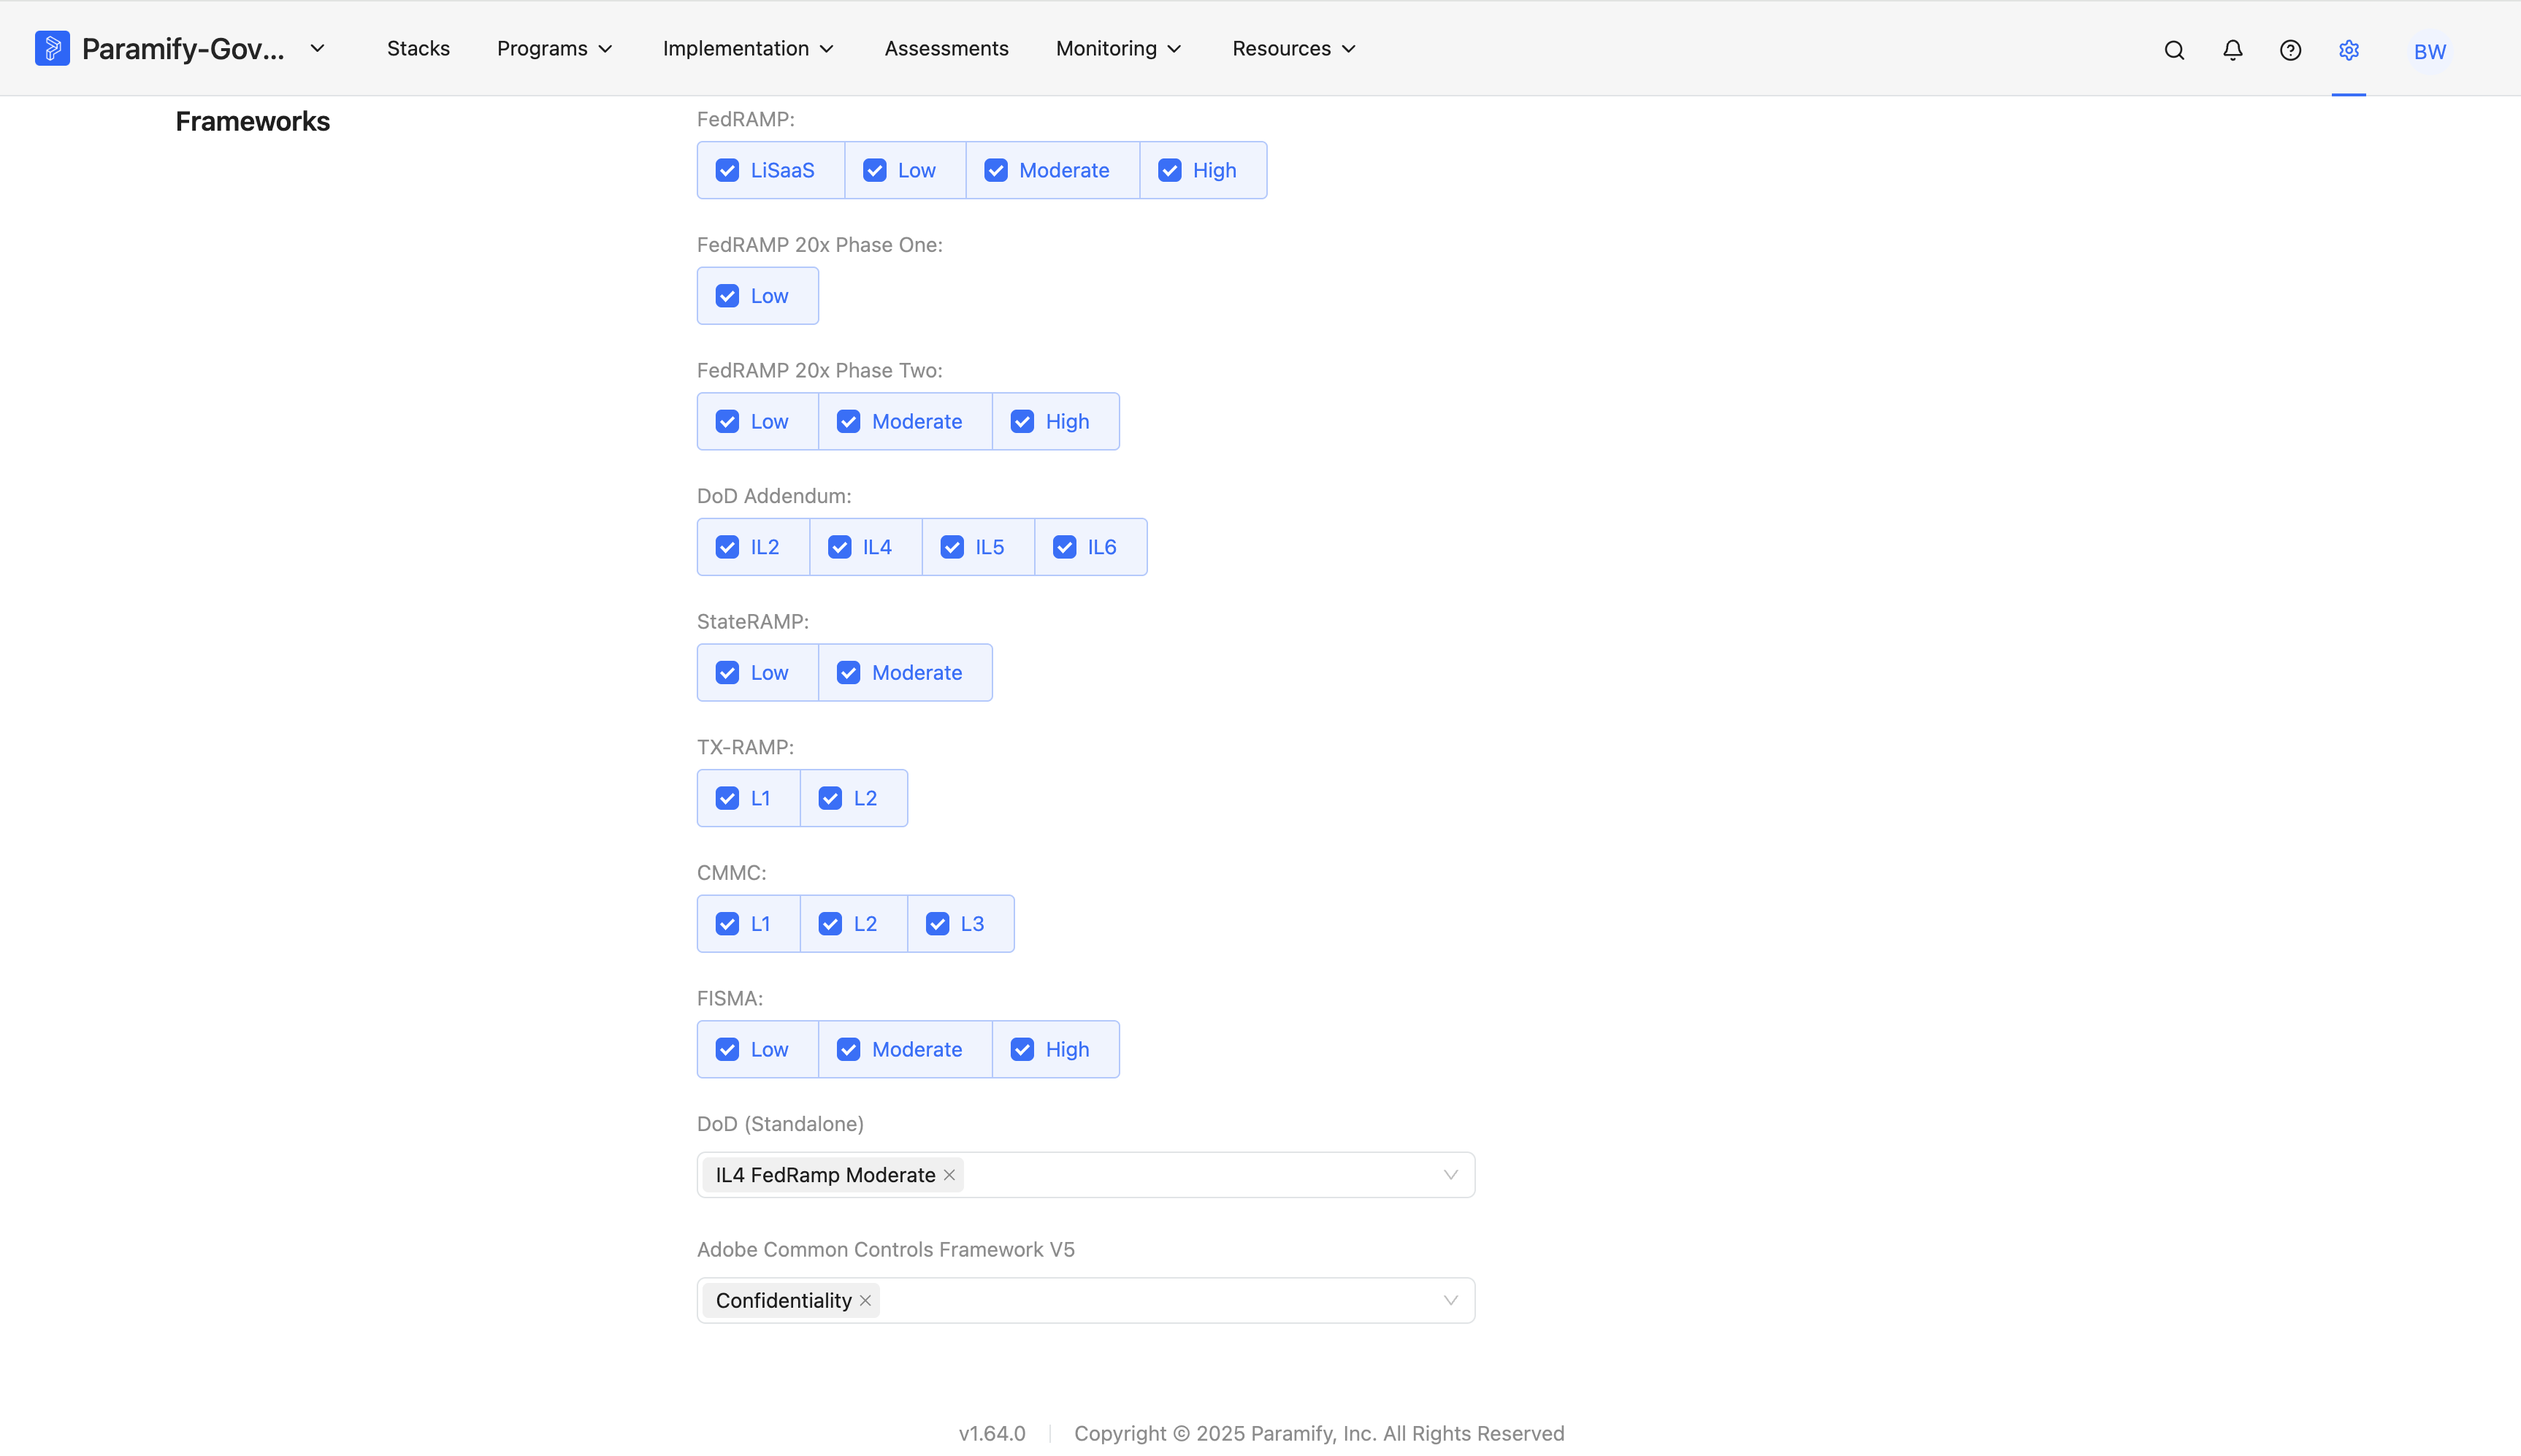Open notifications bell icon

pyautogui.click(x=2232, y=50)
